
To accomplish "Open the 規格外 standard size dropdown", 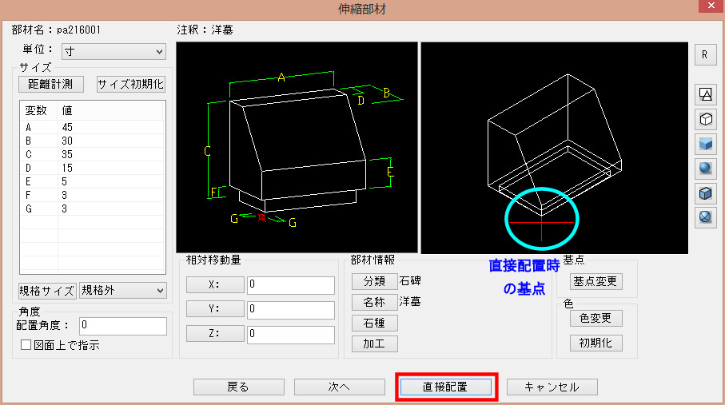I will pos(122,291).
